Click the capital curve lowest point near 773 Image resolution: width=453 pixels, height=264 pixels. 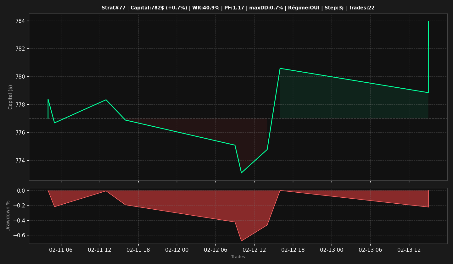pos(241,173)
